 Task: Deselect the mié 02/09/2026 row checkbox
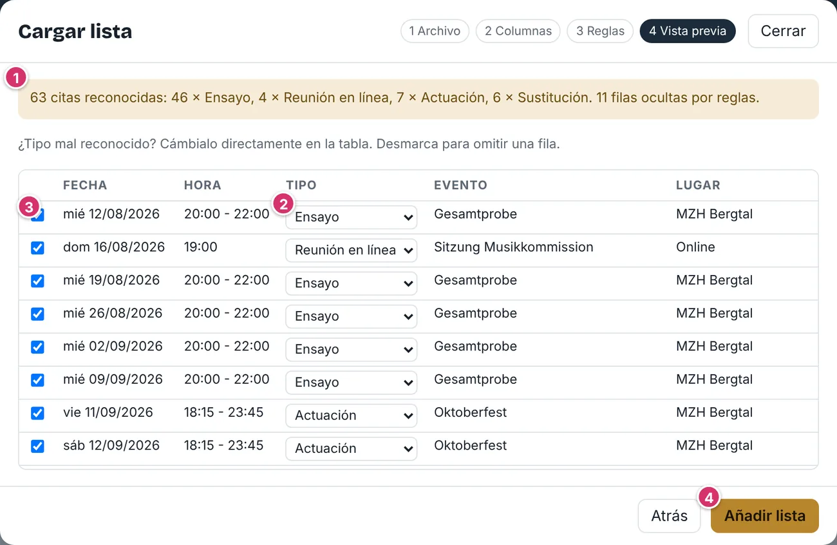tap(38, 347)
